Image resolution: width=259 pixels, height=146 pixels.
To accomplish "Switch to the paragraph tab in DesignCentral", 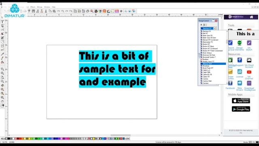I will pos(205,25).
